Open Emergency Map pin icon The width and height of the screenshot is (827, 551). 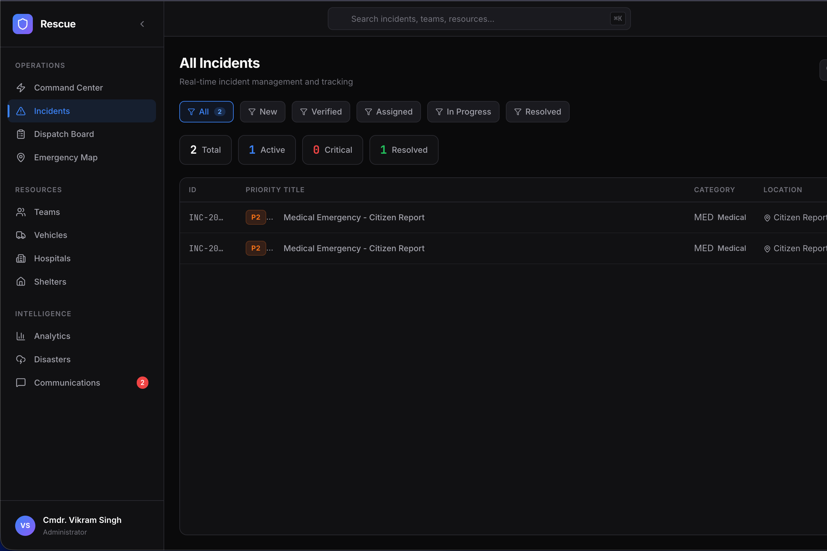[x=21, y=157]
